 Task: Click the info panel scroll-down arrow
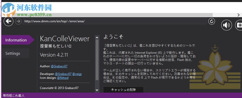click(97, 90)
